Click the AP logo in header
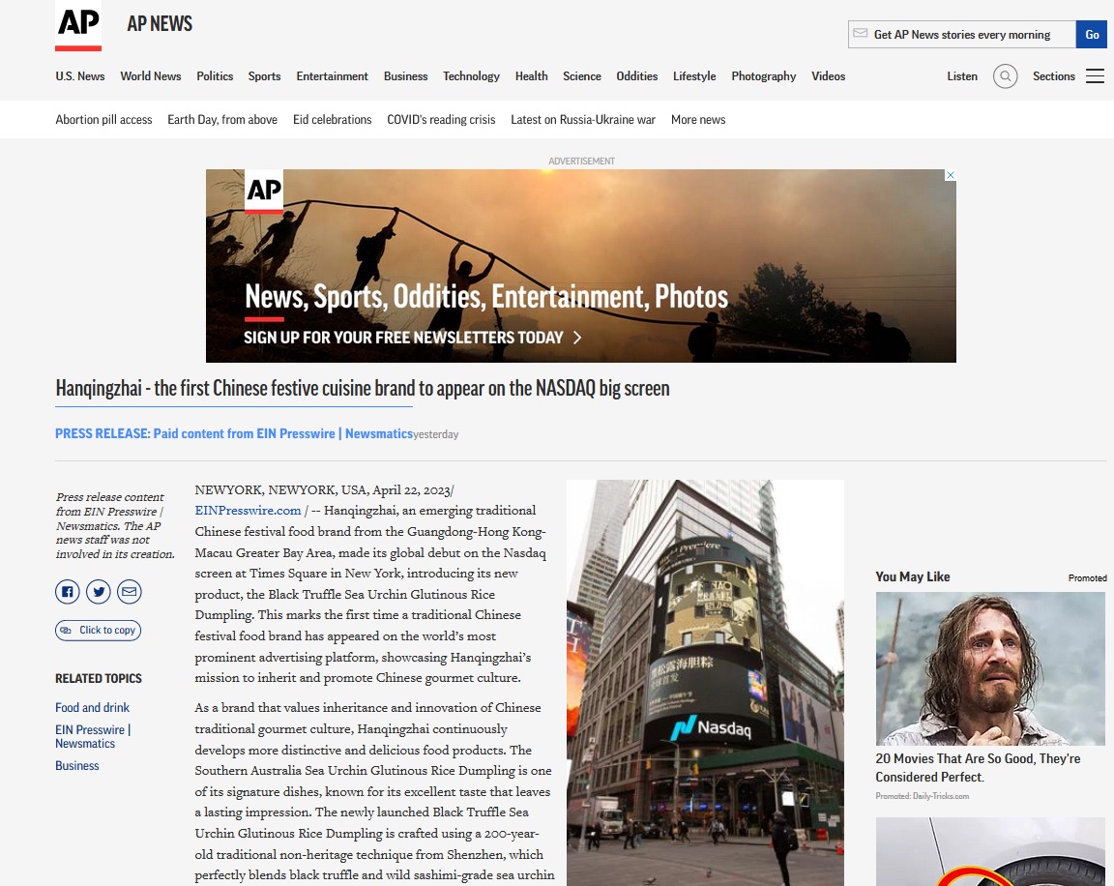Viewport: 1114px width, 886px height. (x=78, y=26)
